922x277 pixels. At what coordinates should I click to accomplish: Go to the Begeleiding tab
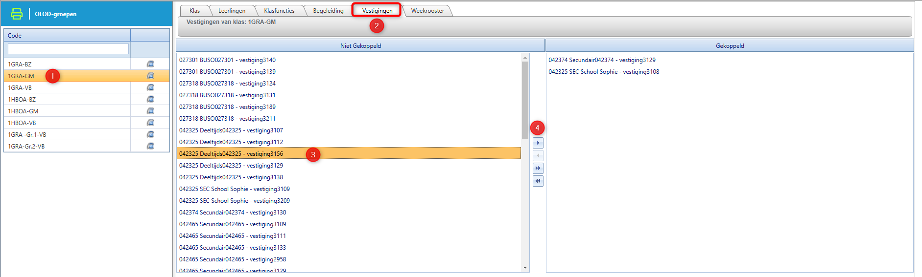point(328,11)
